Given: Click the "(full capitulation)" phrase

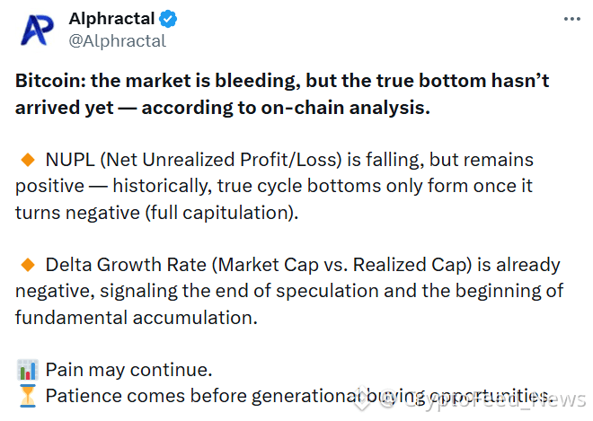Looking at the screenshot, I should (x=222, y=213).
